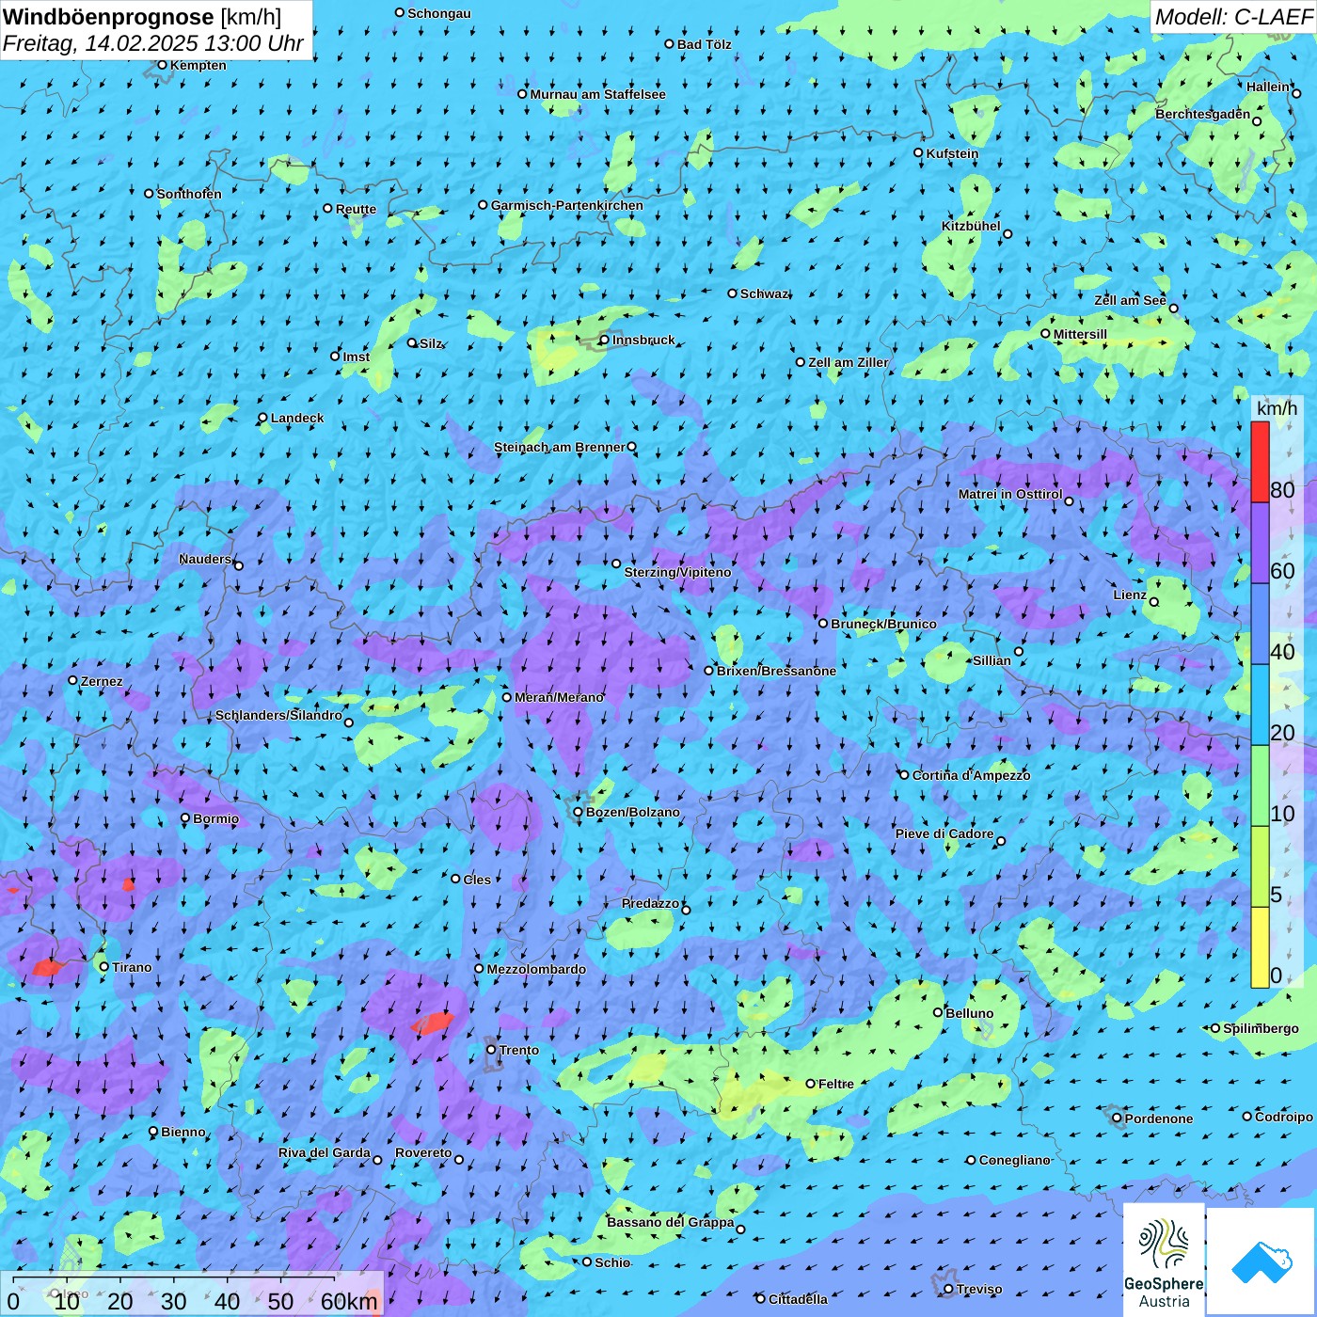Image resolution: width=1317 pixels, height=1317 pixels.
Task: Click the Codroipo label
Action: click(1284, 1117)
